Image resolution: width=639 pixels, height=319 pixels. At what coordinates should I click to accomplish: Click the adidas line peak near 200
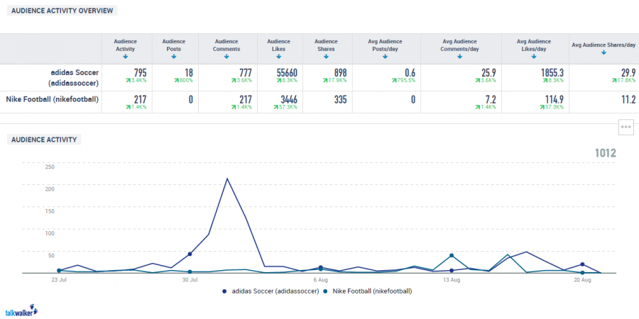coord(227,179)
